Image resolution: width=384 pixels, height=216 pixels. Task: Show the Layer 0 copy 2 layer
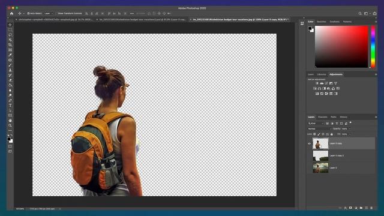click(310, 156)
